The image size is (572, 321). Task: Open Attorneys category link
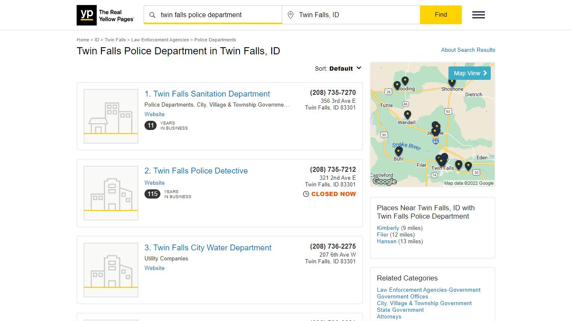point(389,316)
